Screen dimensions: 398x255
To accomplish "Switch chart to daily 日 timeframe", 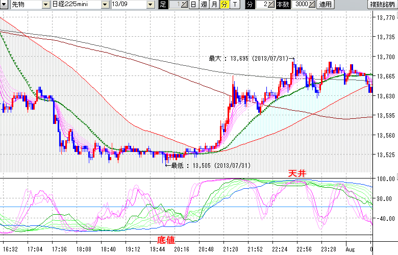I will pos(193,5).
